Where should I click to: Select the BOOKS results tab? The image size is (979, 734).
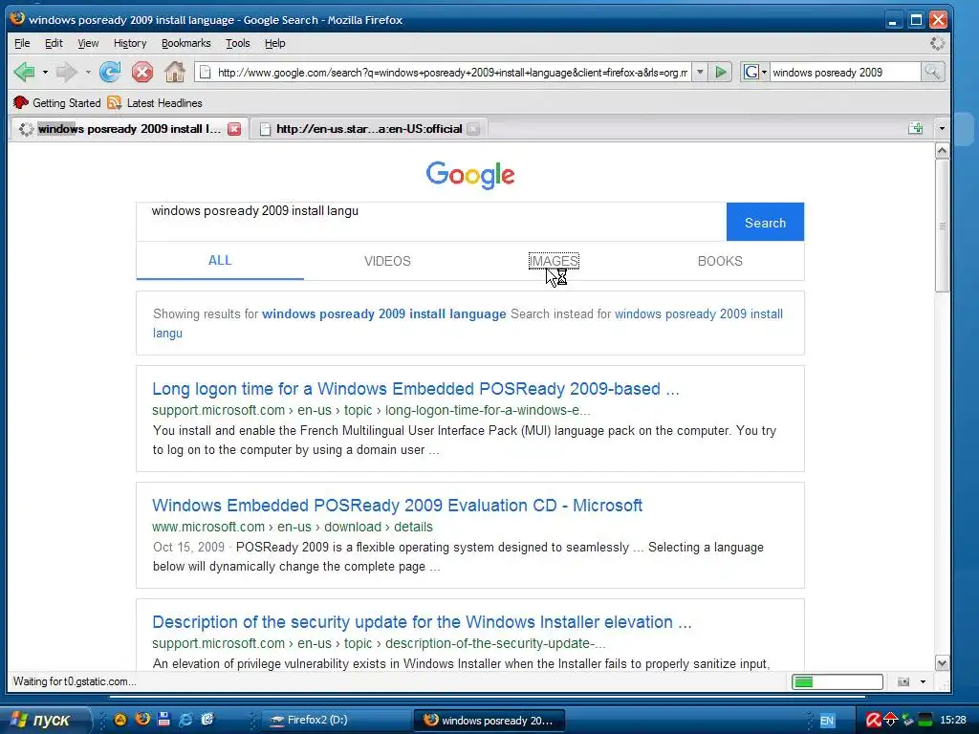coord(720,261)
